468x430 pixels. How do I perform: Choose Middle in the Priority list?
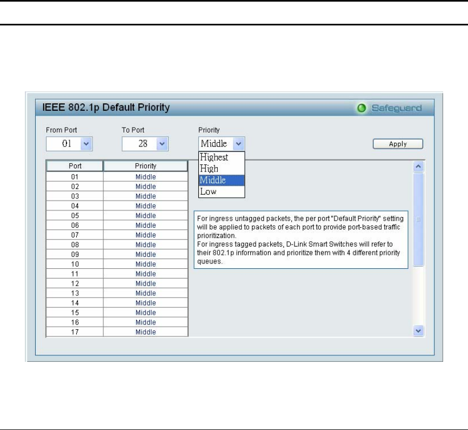[x=222, y=180]
